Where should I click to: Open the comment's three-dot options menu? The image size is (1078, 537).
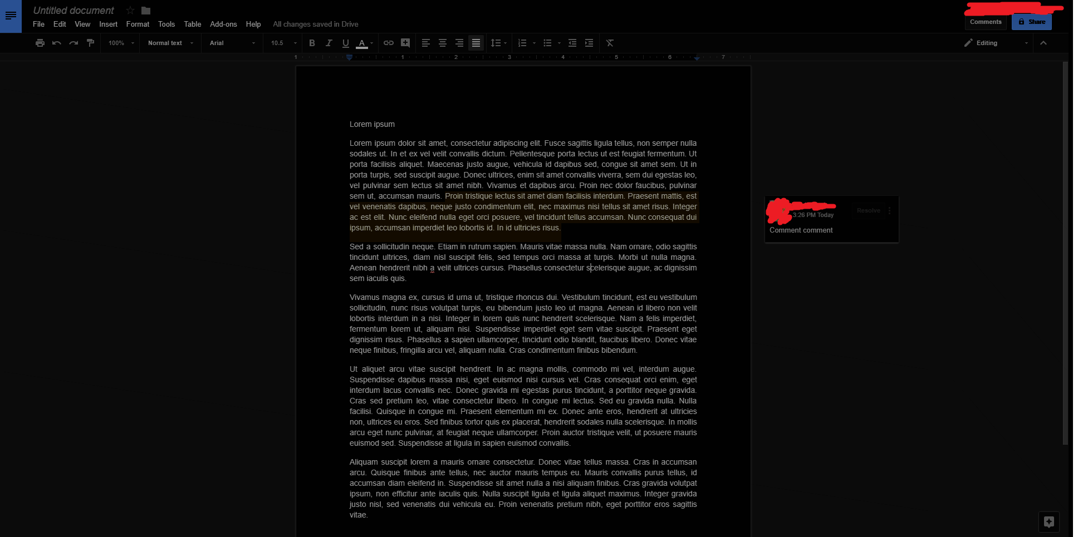click(889, 210)
